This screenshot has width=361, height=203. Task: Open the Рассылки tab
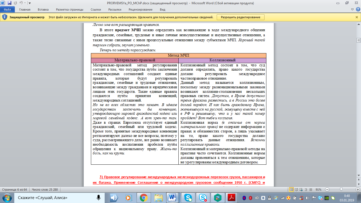[115, 10]
